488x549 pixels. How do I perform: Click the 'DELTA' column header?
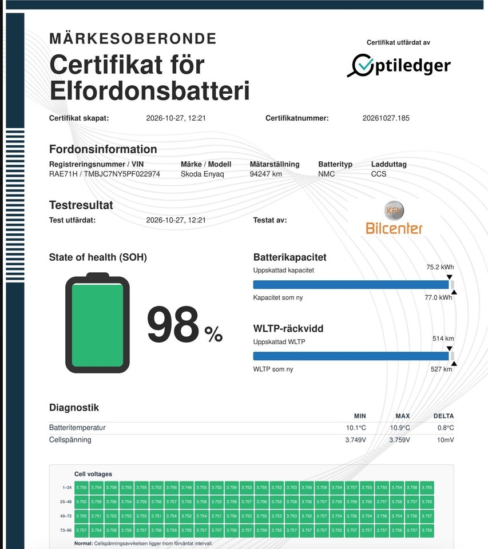443,416
